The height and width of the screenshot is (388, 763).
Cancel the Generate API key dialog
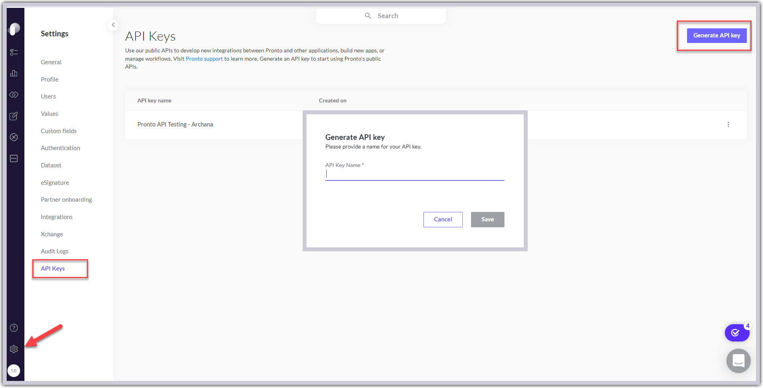click(x=443, y=219)
